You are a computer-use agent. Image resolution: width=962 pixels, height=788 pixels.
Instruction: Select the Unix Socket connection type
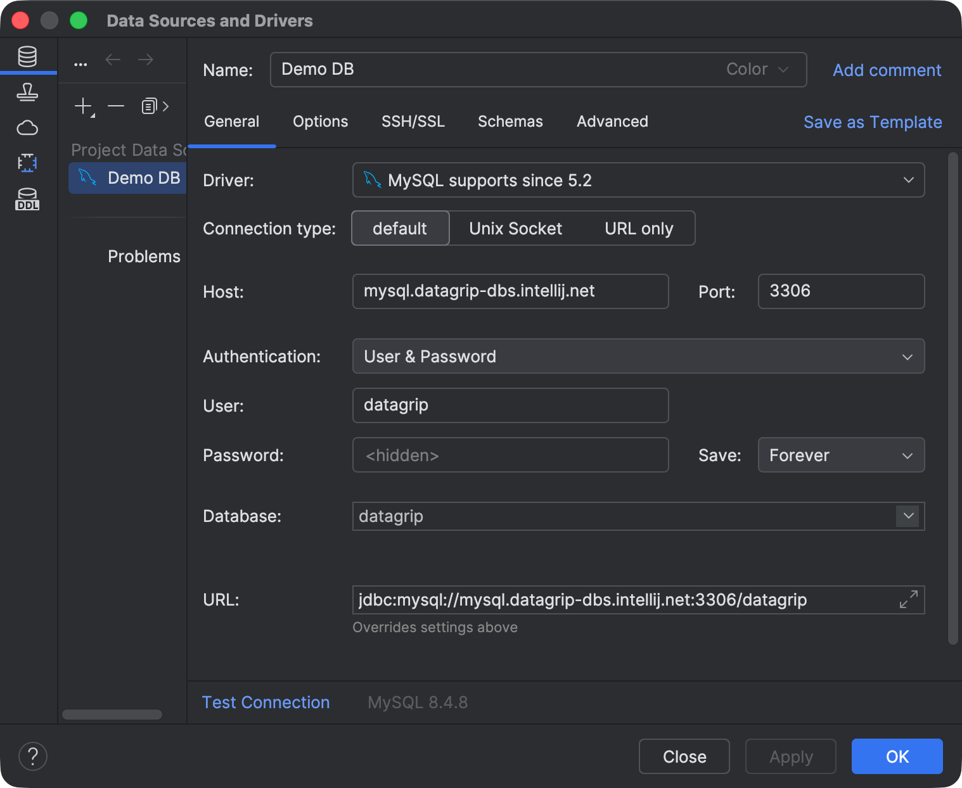tap(515, 228)
